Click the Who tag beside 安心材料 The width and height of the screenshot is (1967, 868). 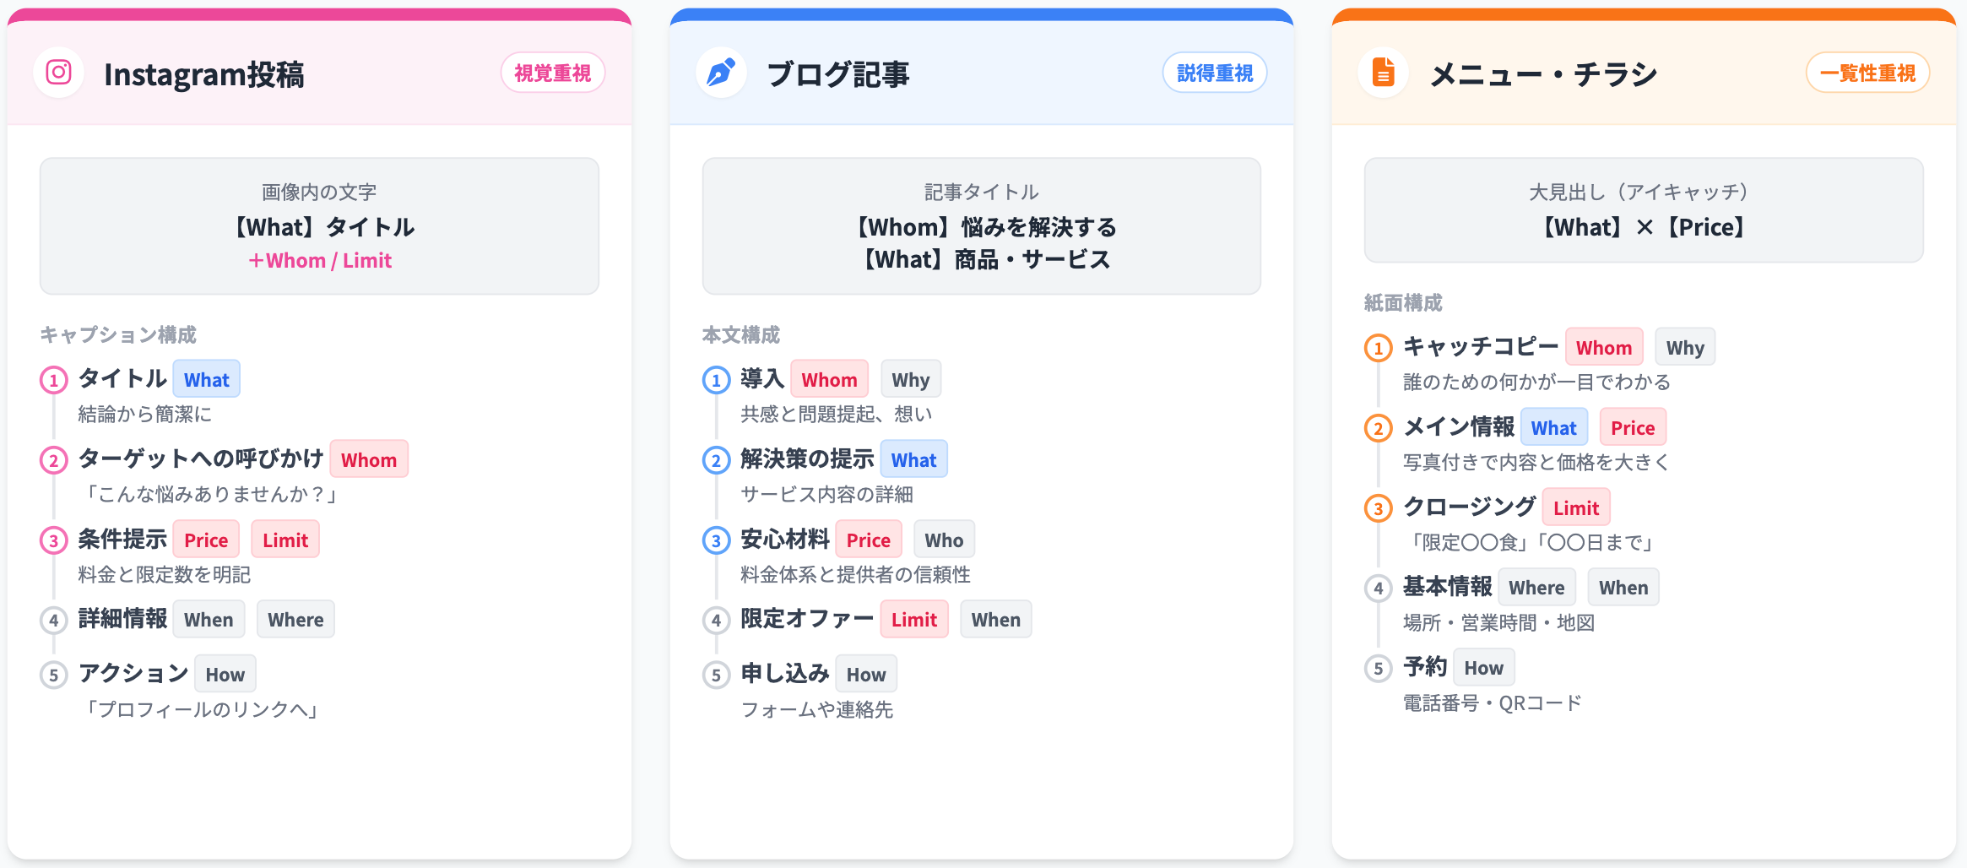click(x=944, y=540)
